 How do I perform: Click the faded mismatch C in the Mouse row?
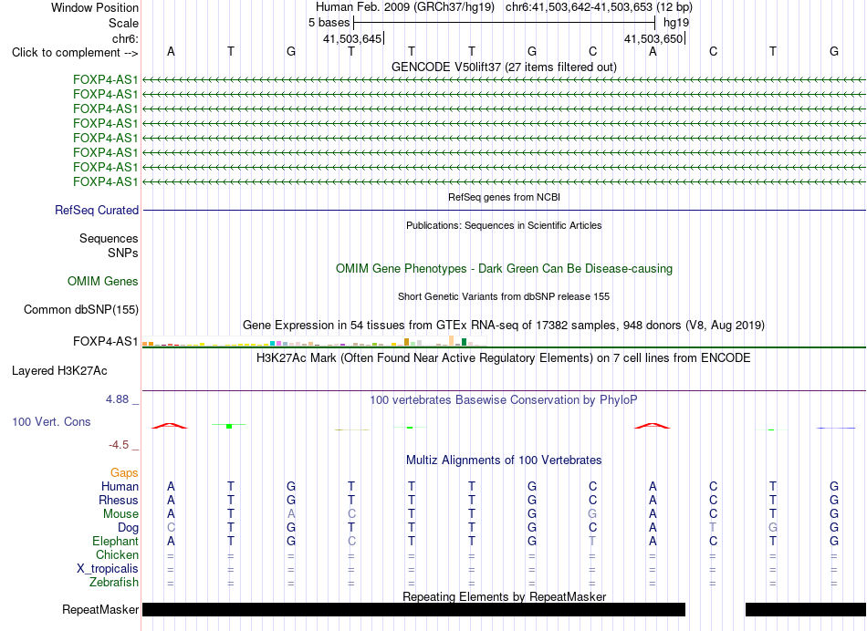[x=351, y=514]
